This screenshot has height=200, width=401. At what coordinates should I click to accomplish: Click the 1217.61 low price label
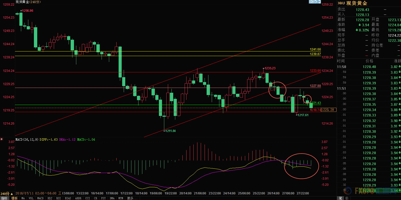coord(303,115)
